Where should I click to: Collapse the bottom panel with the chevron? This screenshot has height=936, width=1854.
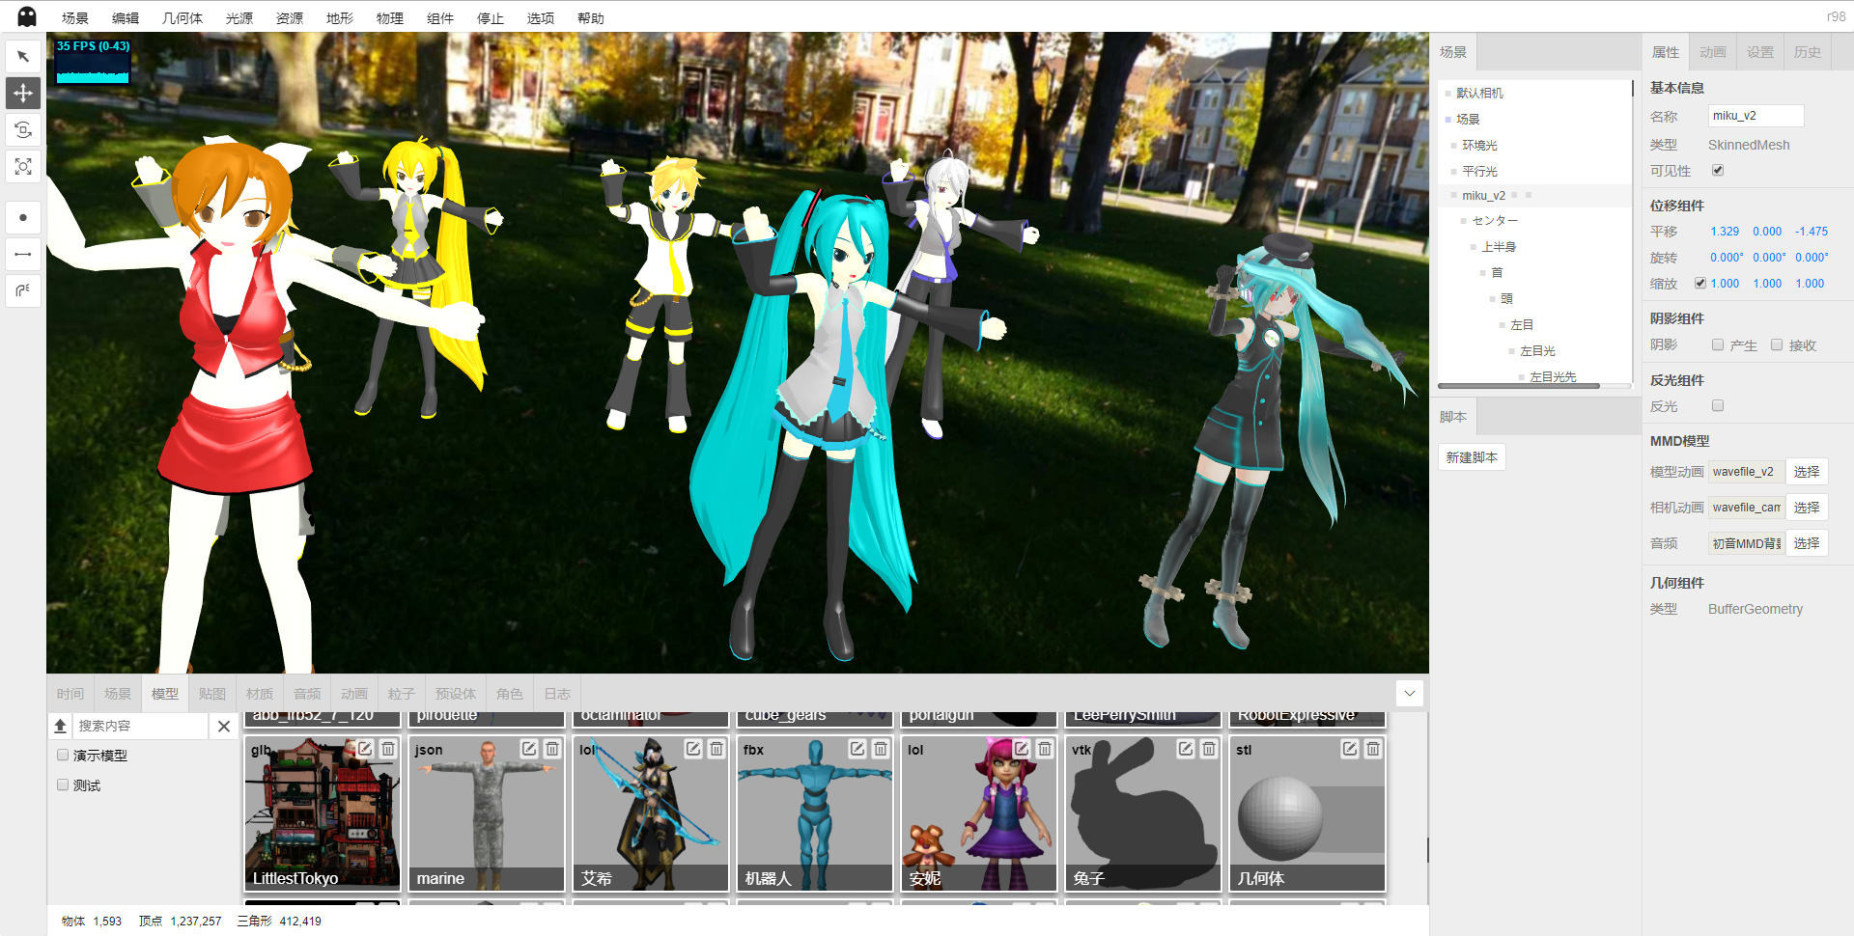(x=1409, y=693)
